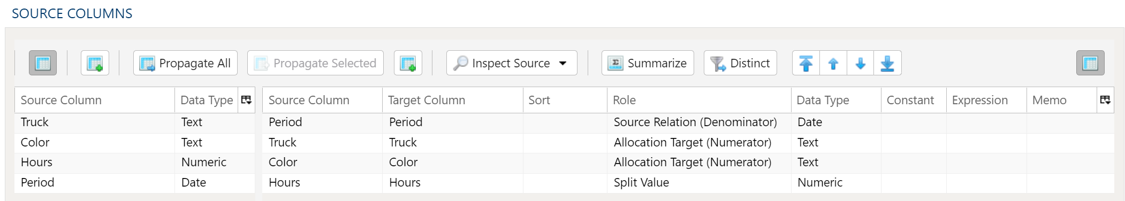Move row up one arrow icon
The height and width of the screenshot is (201, 1125).
coord(833,63)
